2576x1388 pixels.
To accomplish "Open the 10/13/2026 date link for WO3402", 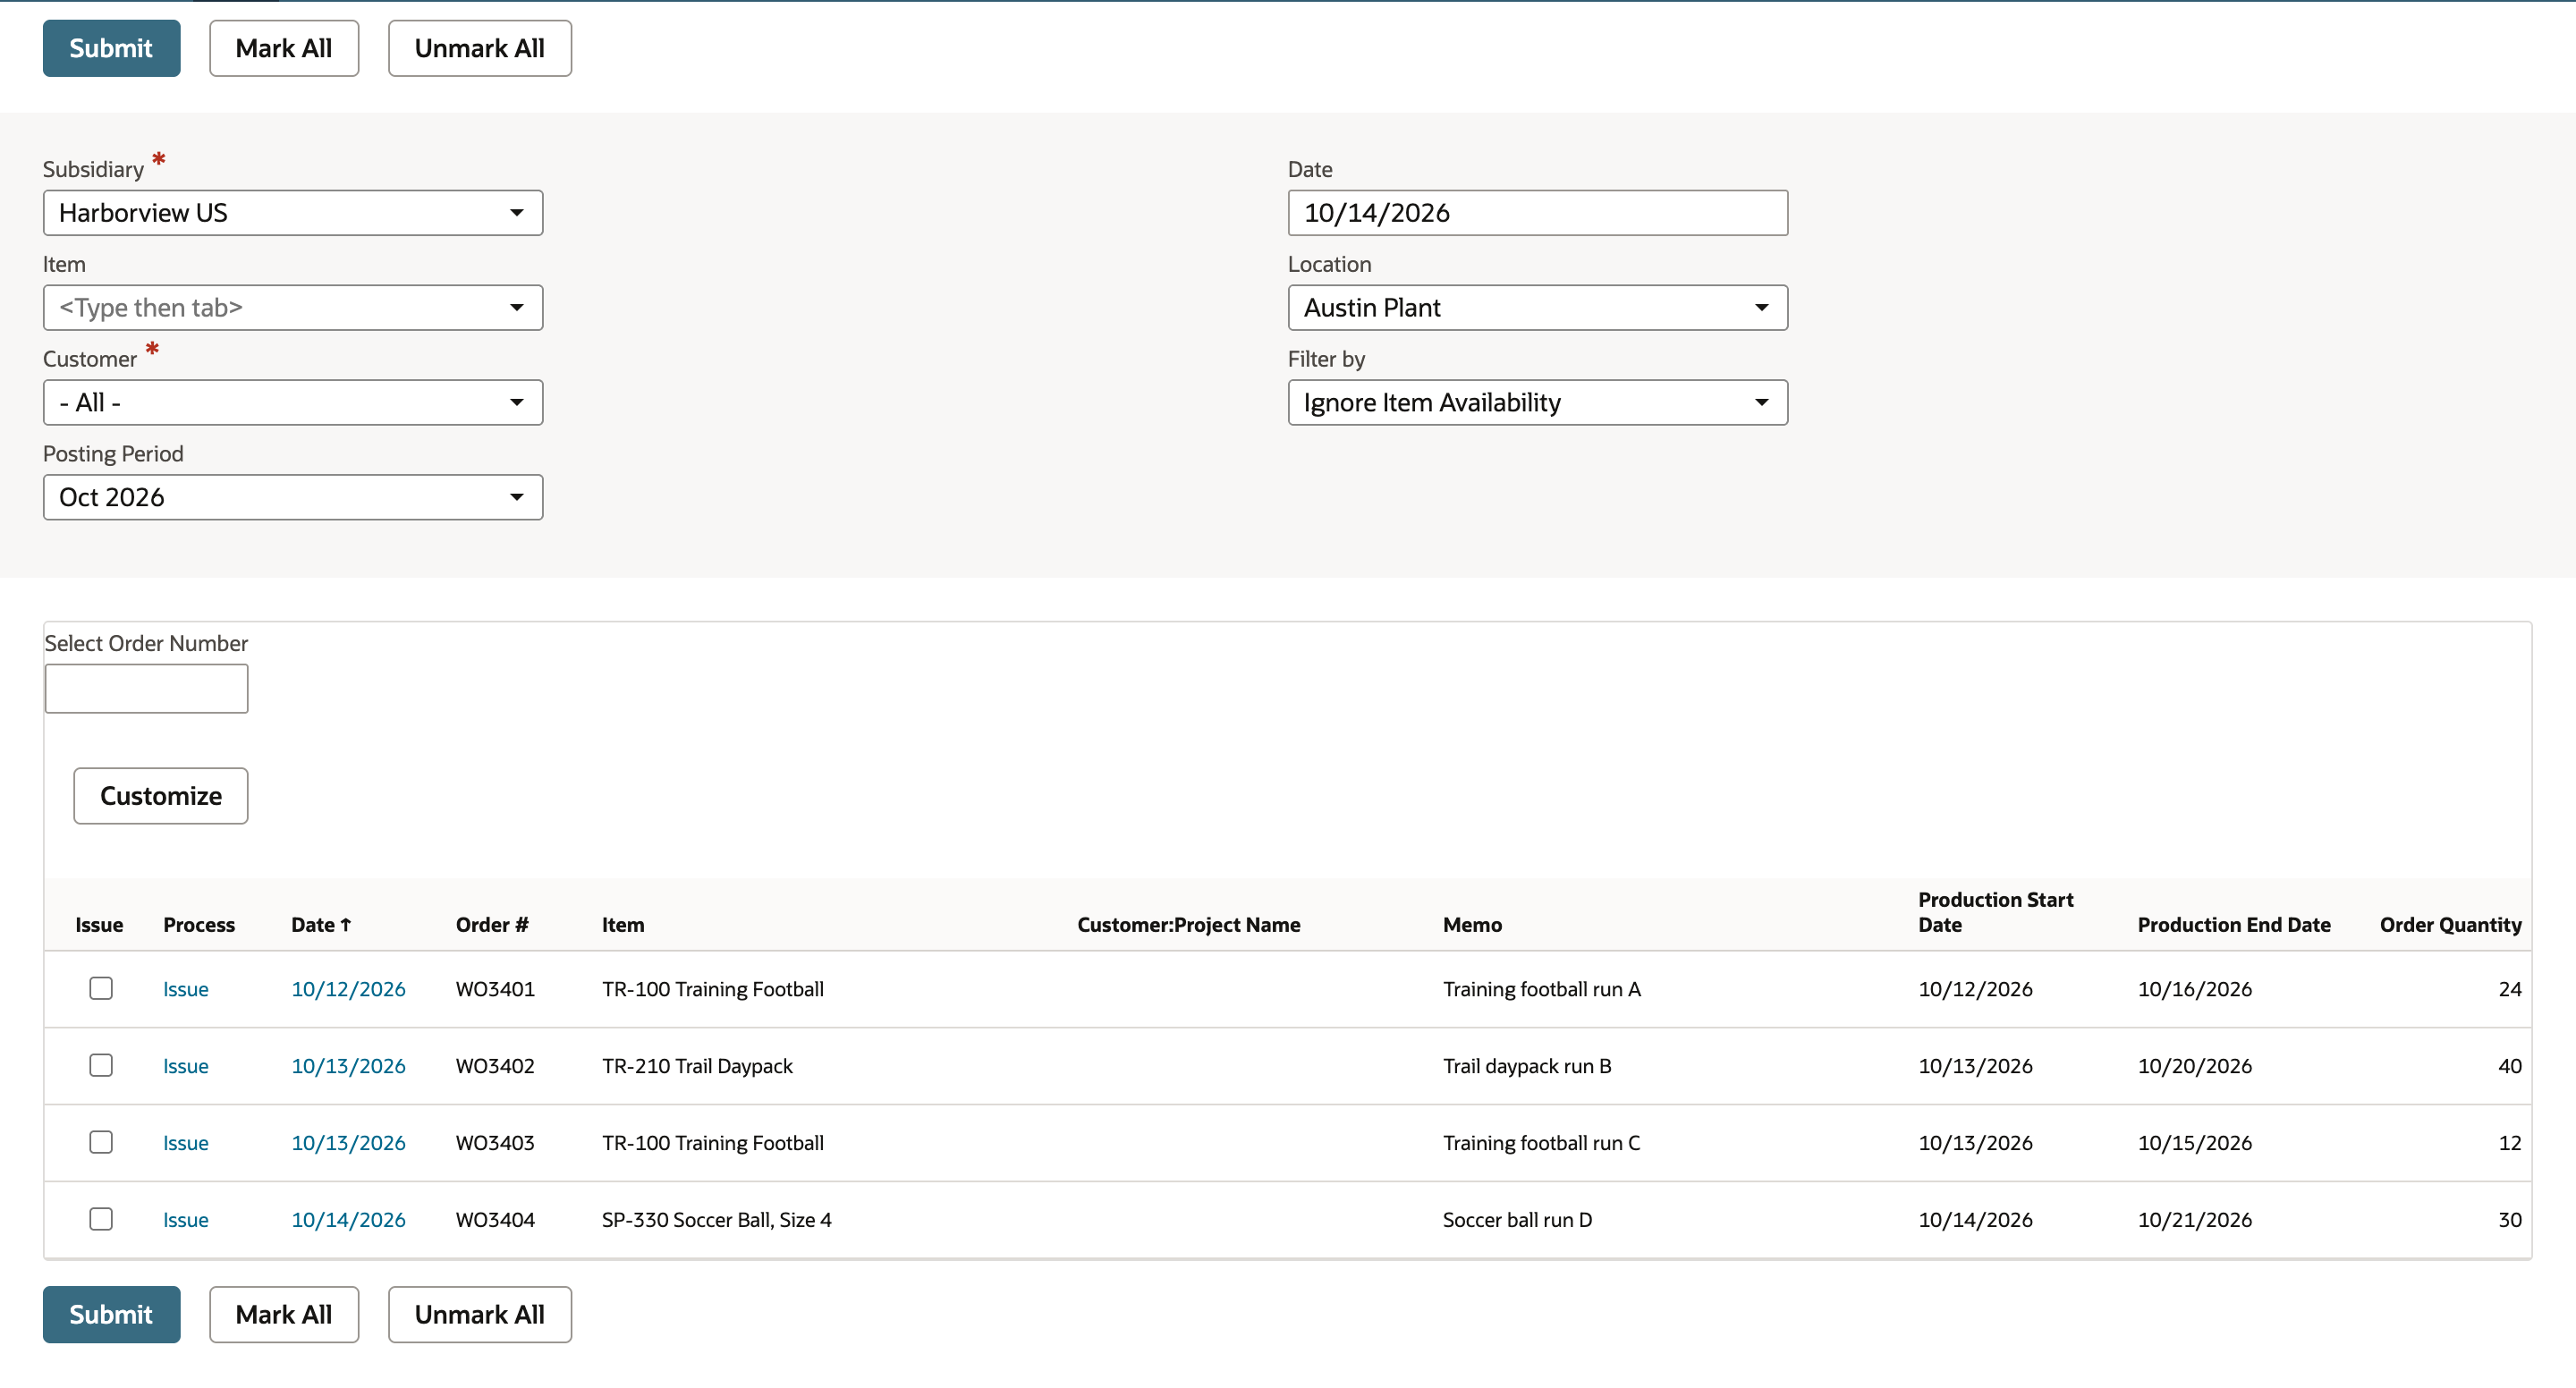I will (348, 1066).
